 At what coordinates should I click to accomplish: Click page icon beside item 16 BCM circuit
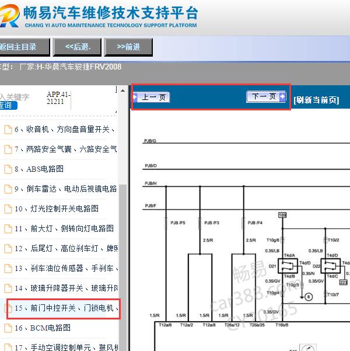tap(8, 328)
